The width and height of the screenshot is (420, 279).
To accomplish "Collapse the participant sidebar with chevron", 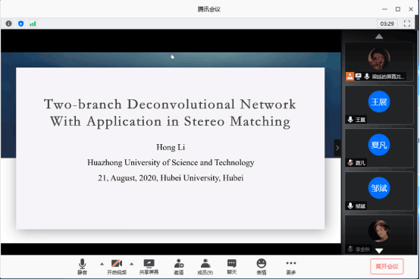I will click(x=337, y=148).
